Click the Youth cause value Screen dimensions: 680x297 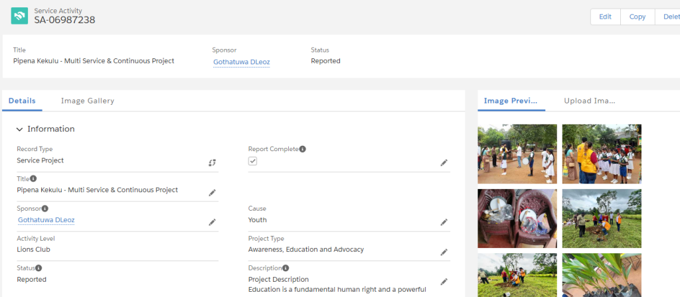click(x=257, y=220)
